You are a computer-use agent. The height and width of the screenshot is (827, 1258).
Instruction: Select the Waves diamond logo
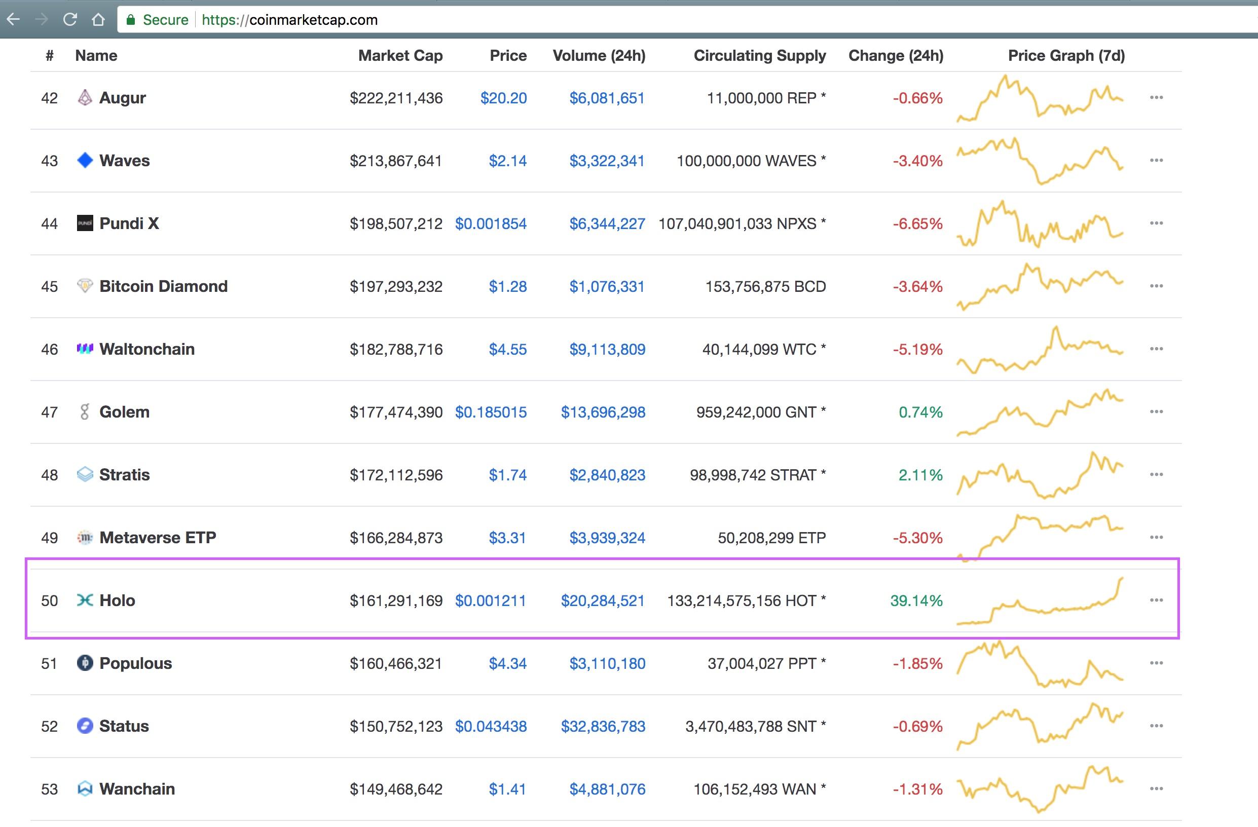pos(86,160)
